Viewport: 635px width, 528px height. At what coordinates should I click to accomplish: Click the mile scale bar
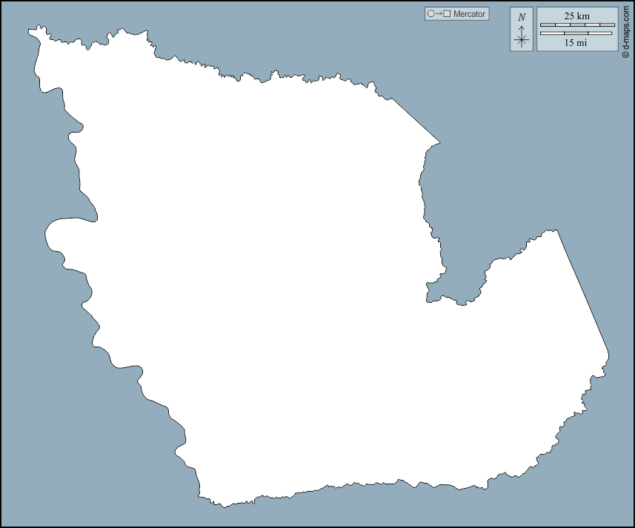pos(576,33)
